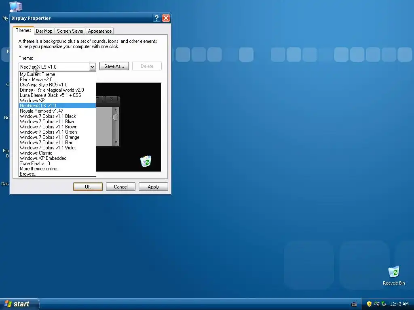The width and height of the screenshot is (414, 310).
Task: Pick Windows 7 Colors v1.1 Black
Action: point(57,116)
